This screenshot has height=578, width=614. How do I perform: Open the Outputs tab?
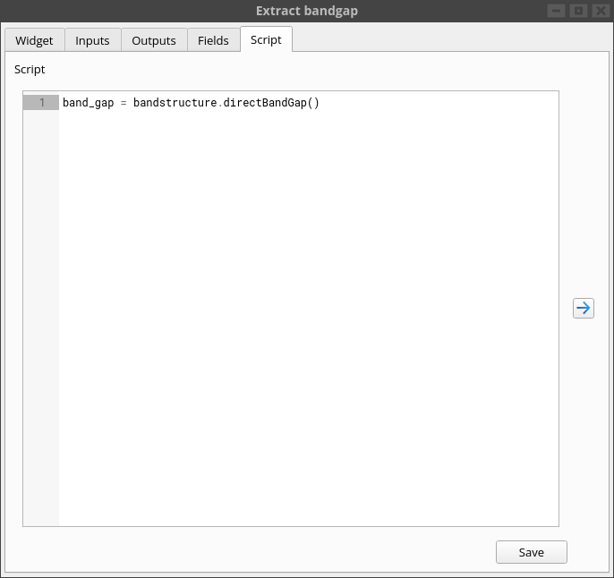tap(154, 40)
